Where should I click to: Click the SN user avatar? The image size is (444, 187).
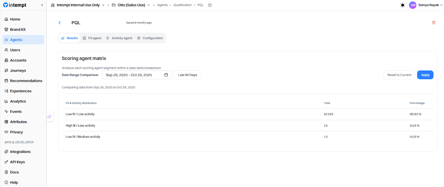413,5
